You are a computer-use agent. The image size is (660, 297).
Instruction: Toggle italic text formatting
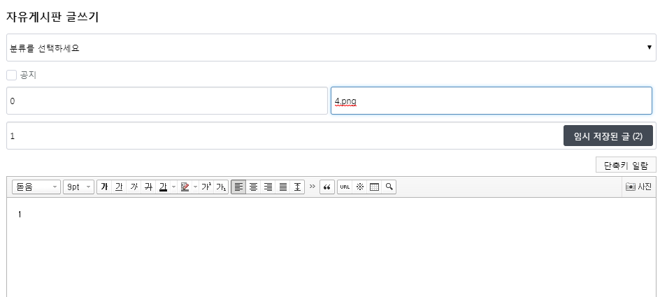134,187
